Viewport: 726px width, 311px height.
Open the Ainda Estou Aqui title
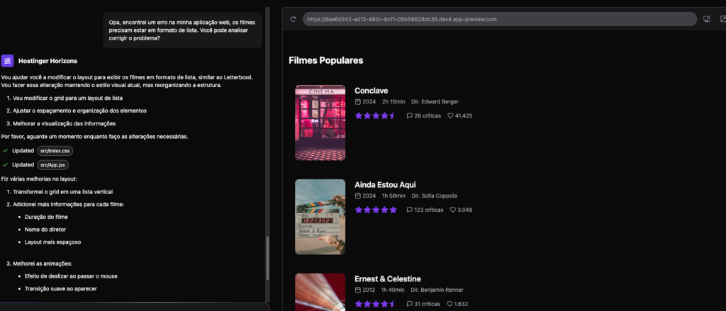(385, 185)
